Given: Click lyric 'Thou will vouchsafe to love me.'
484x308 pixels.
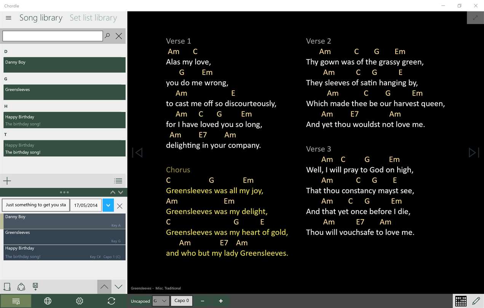Looking at the screenshot, I should tap(360, 232).
